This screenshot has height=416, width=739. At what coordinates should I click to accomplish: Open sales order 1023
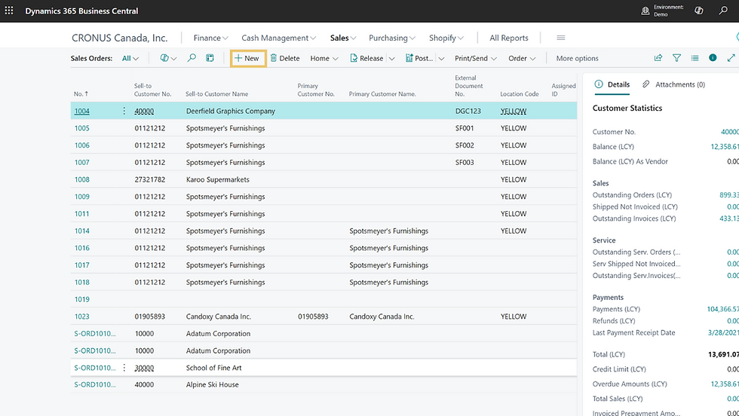81,317
